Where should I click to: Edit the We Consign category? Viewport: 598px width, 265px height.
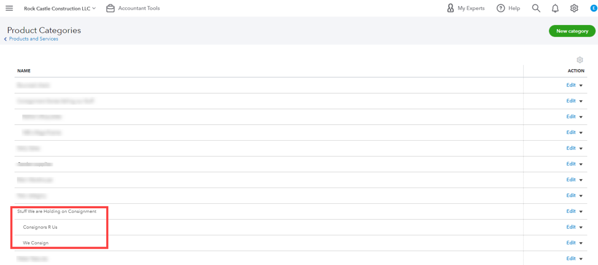tap(571, 243)
